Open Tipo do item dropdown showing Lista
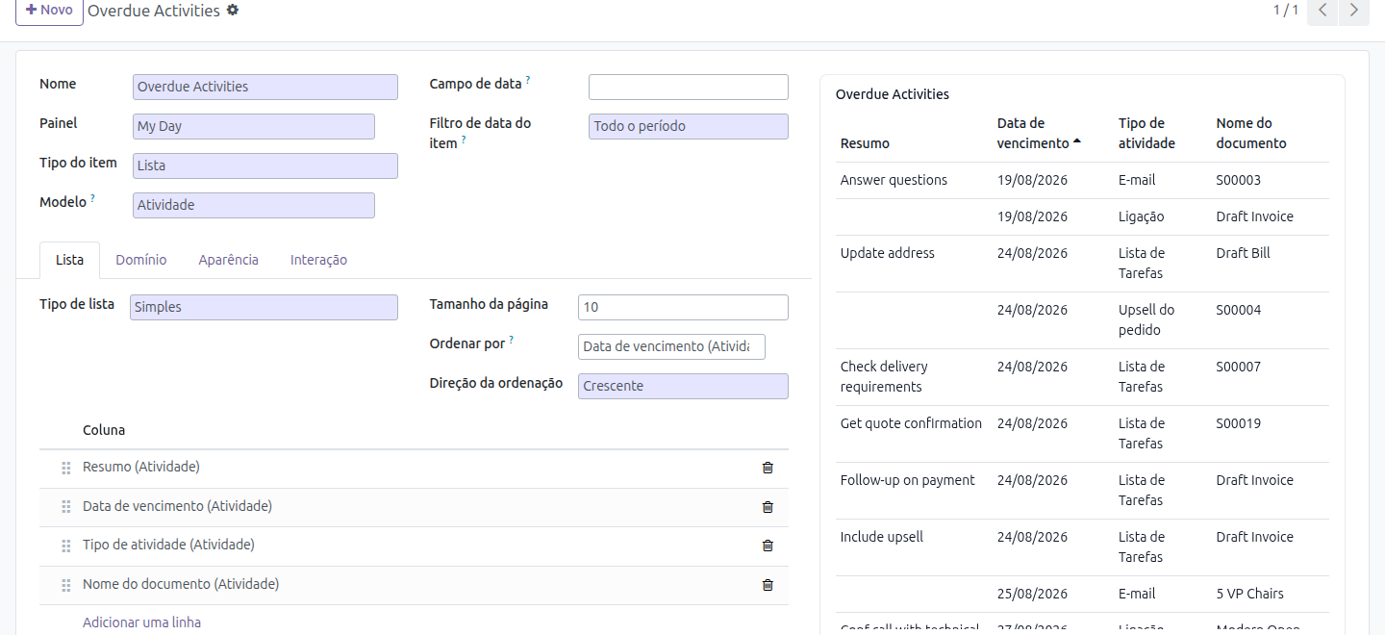The height and width of the screenshot is (635, 1385). pyautogui.click(x=265, y=165)
